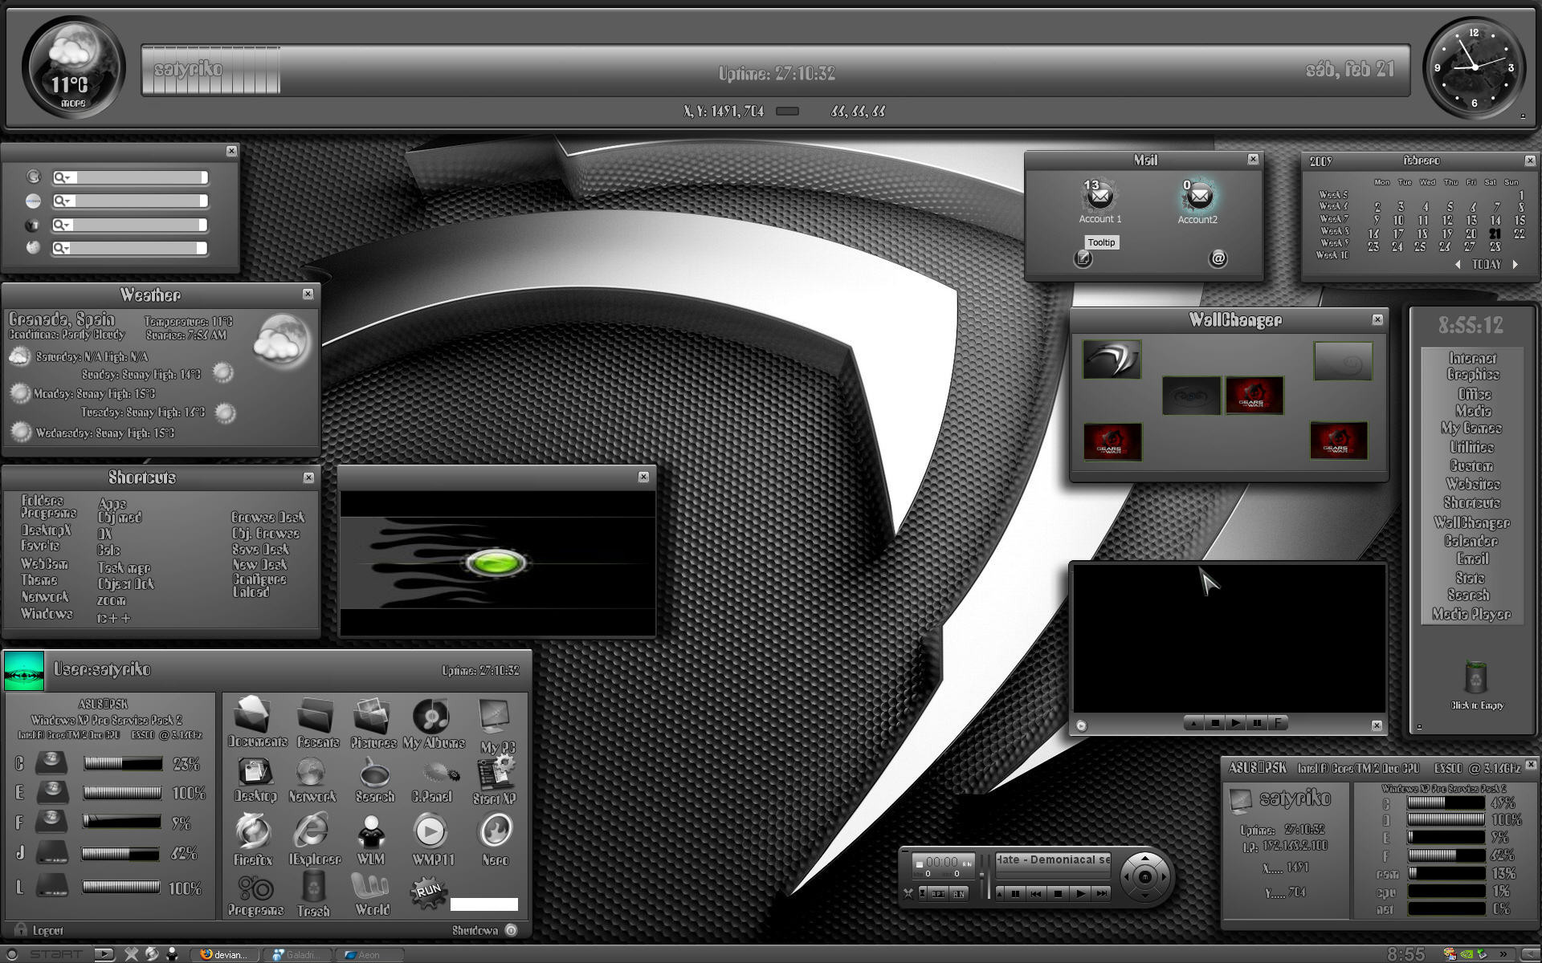Launch Nero burning icon

pyautogui.click(x=496, y=831)
